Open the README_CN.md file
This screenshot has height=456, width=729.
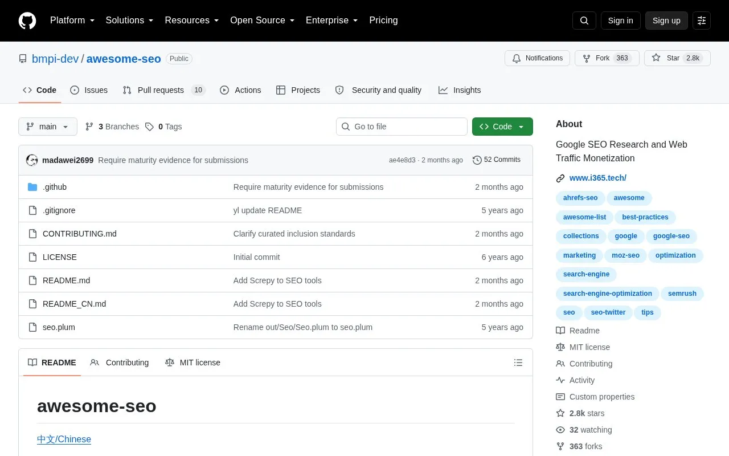74,304
